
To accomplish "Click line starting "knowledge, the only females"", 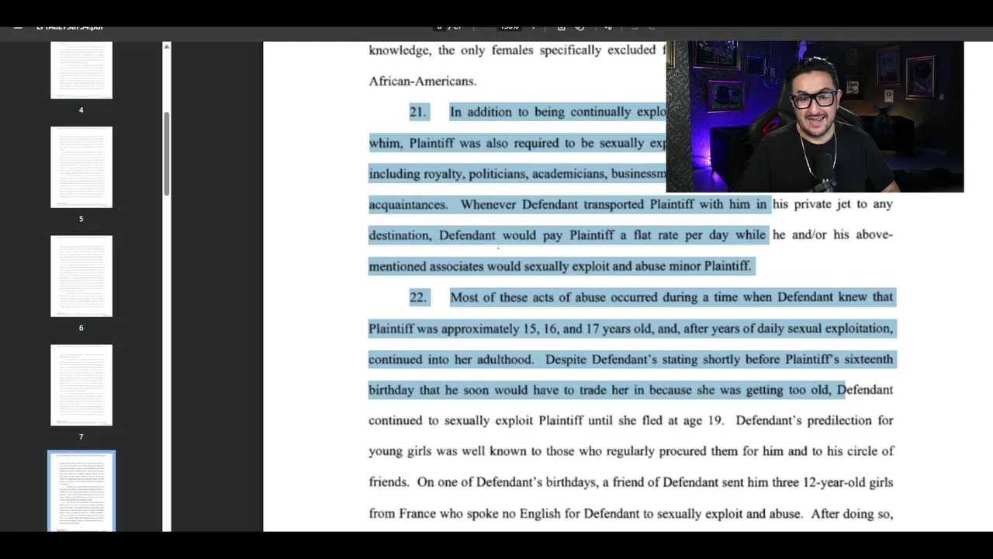I will 517,50.
